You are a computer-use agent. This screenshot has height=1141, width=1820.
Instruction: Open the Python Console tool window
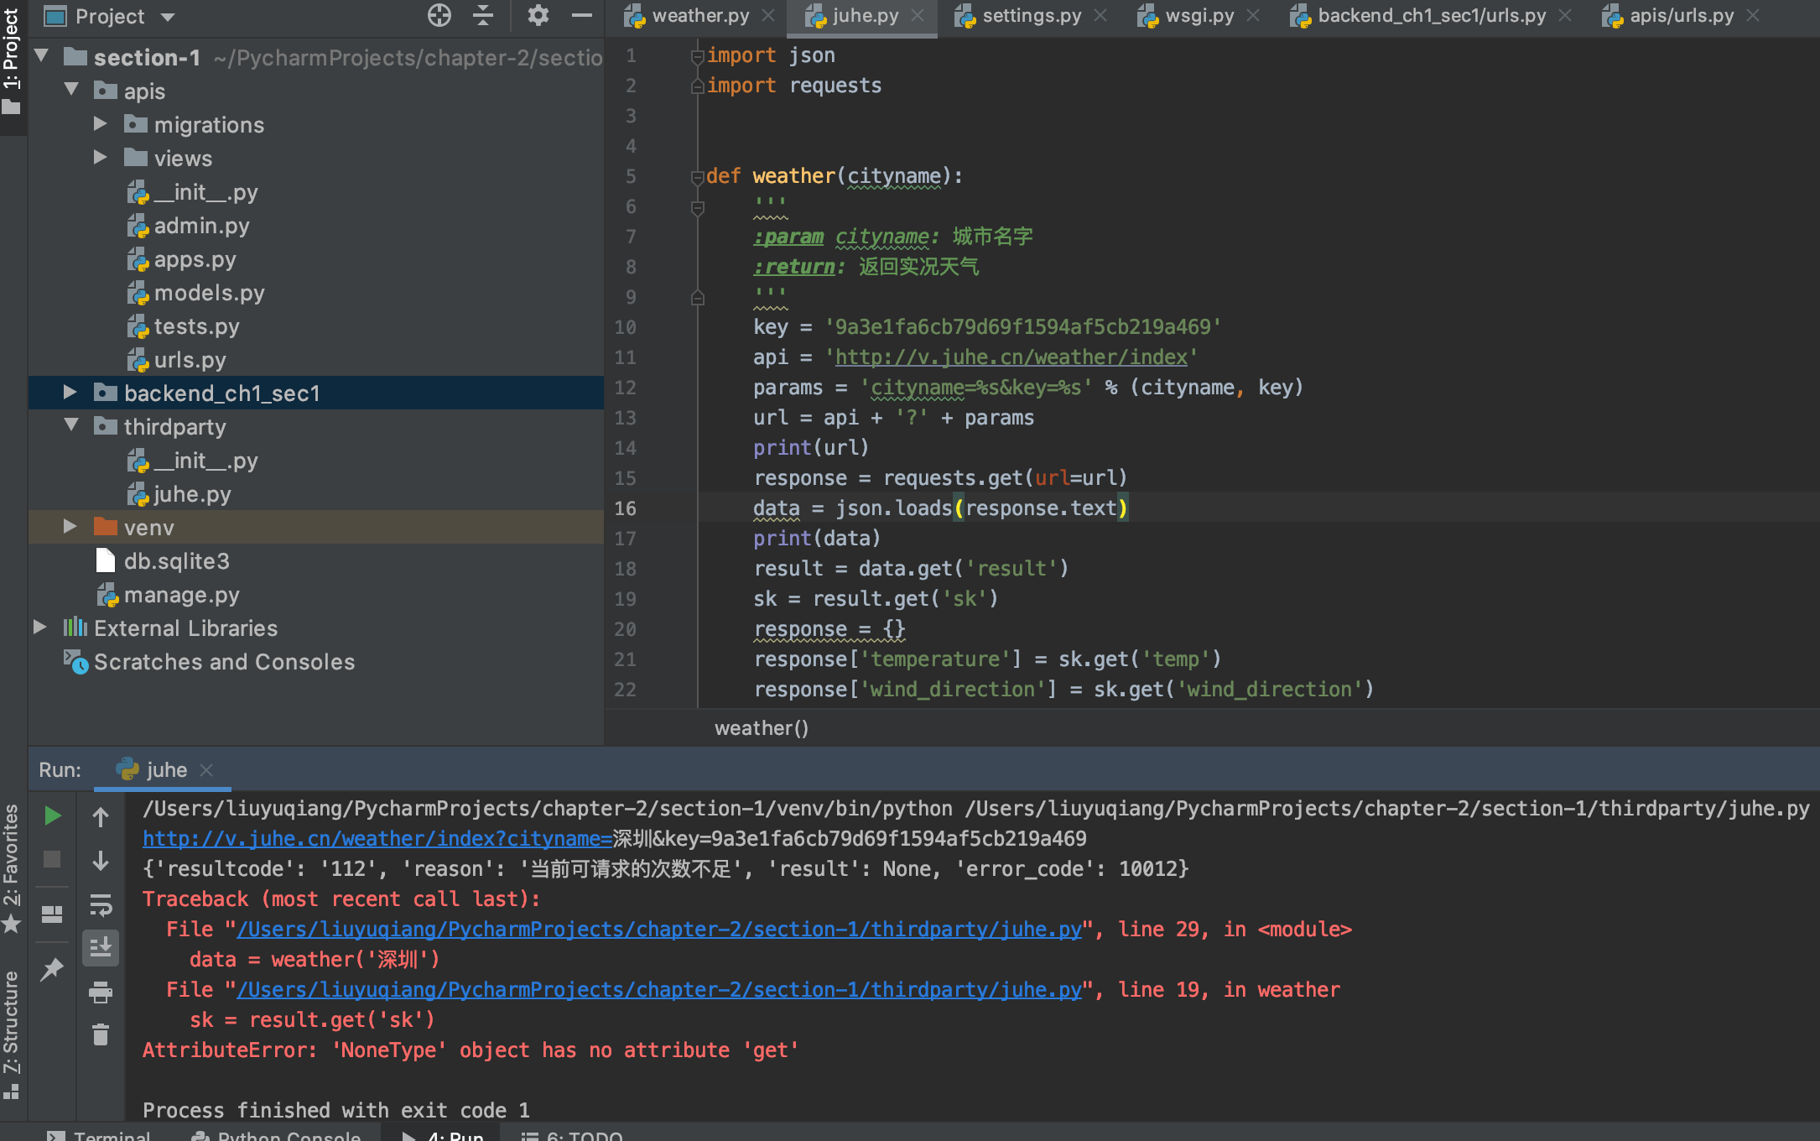tap(277, 1134)
